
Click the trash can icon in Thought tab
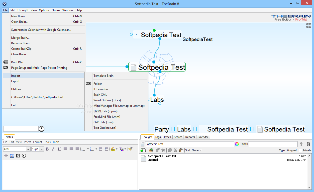(308, 144)
